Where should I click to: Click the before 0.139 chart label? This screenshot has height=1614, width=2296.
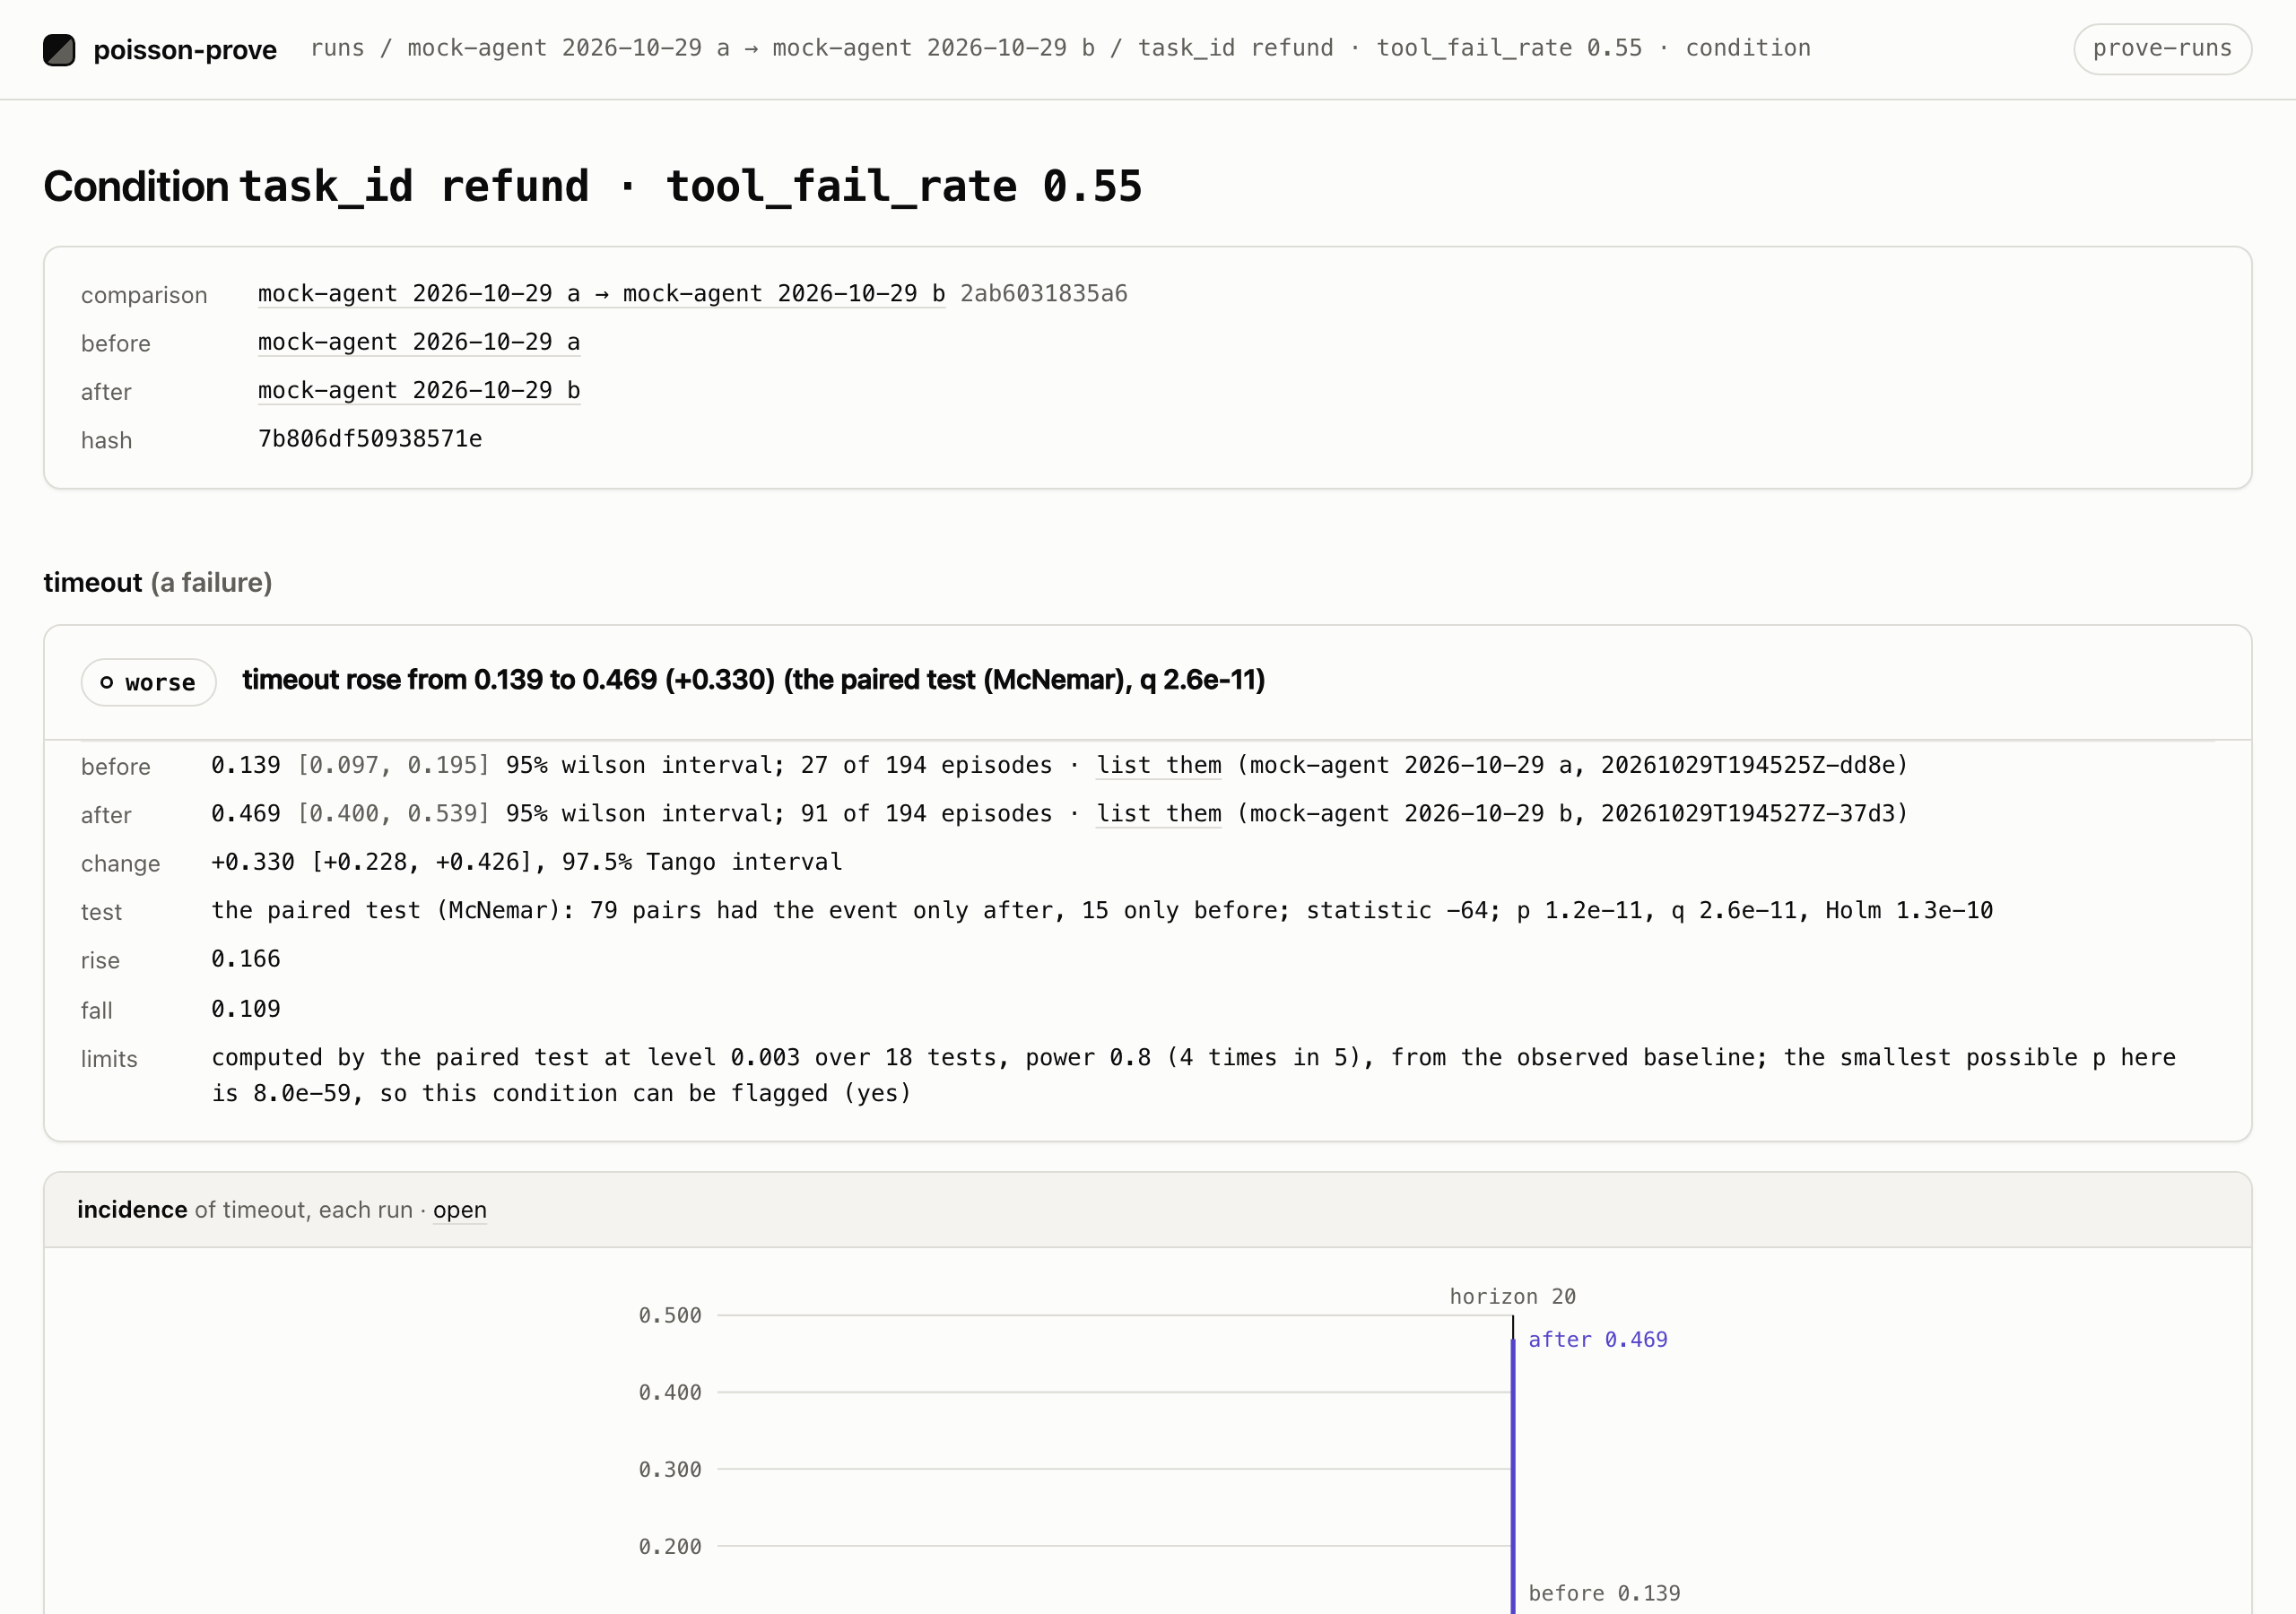pos(1604,1593)
